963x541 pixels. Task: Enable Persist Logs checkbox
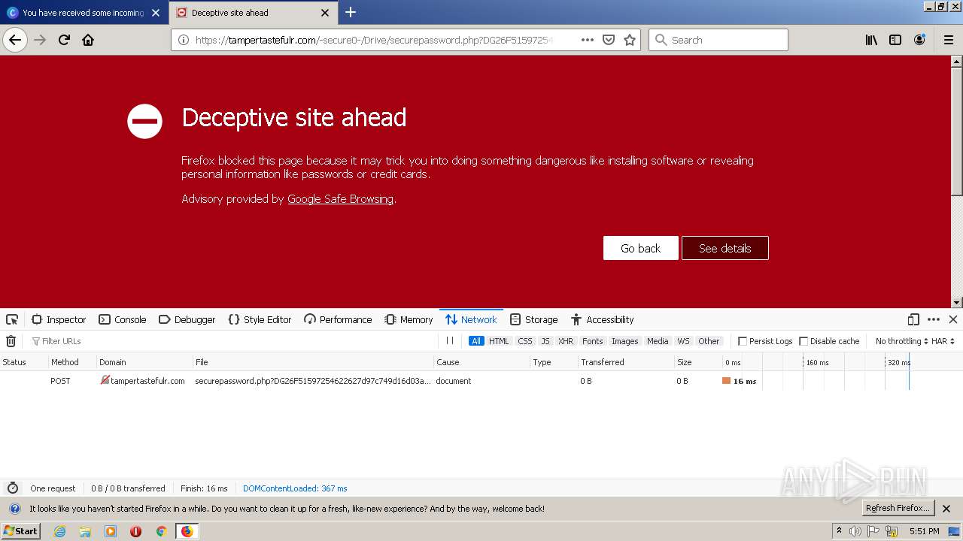pos(743,341)
